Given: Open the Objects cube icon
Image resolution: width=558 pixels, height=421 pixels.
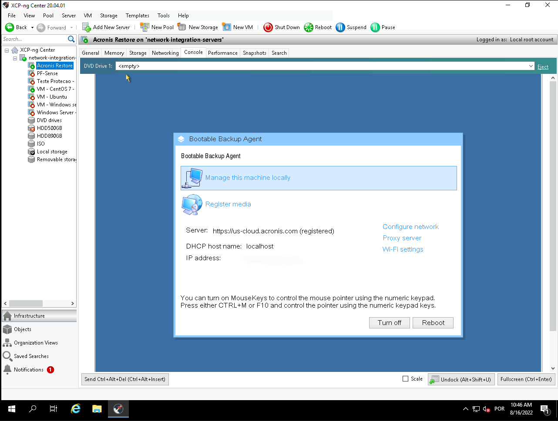Looking at the screenshot, I should (x=7, y=329).
